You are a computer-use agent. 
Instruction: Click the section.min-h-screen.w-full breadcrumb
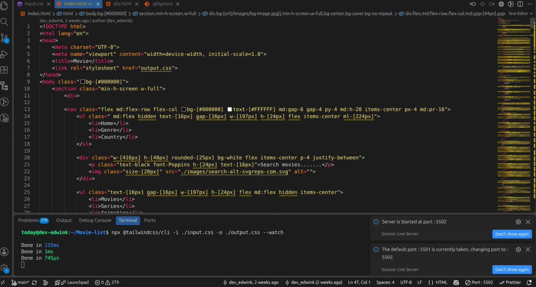coord(164,14)
